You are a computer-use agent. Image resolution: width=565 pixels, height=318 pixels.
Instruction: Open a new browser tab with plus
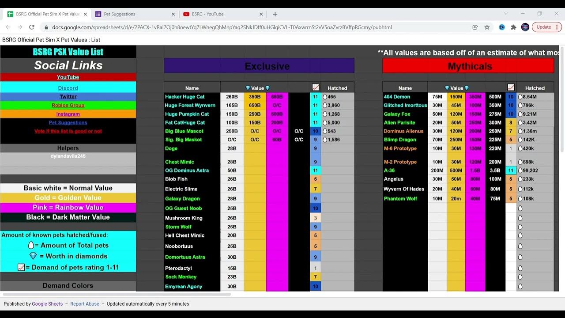pyautogui.click(x=275, y=14)
